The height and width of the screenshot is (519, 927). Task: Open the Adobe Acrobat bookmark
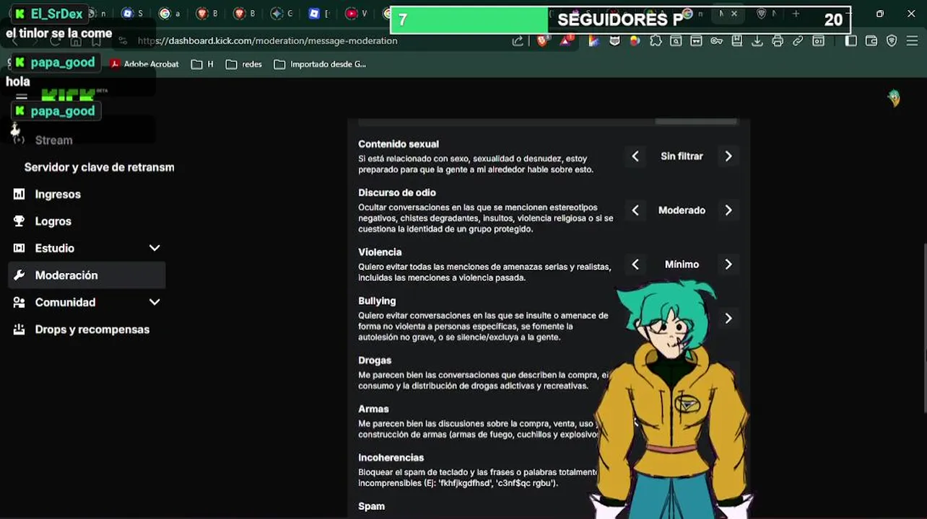pyautogui.click(x=144, y=64)
